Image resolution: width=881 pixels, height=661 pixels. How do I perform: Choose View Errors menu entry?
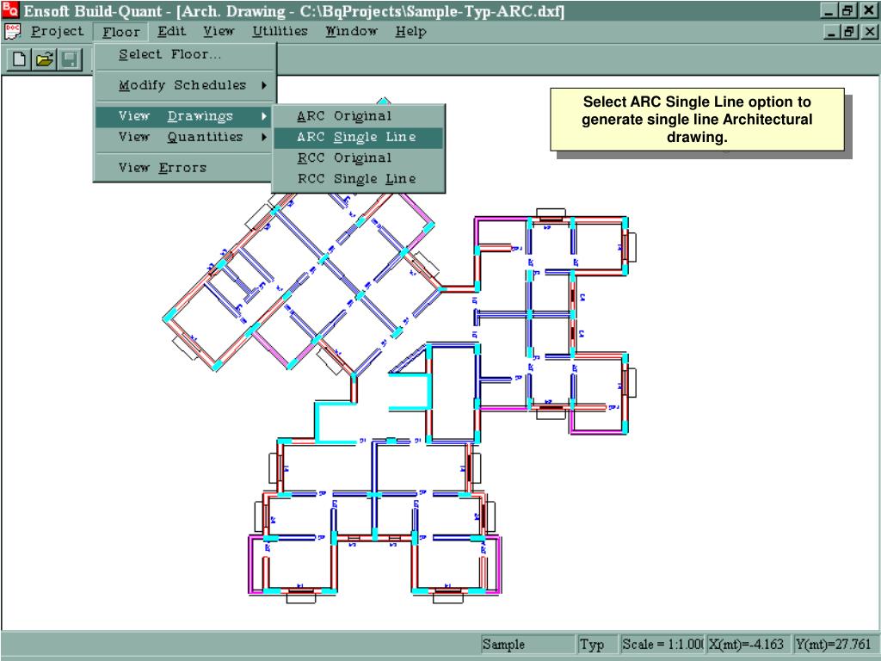(x=184, y=168)
